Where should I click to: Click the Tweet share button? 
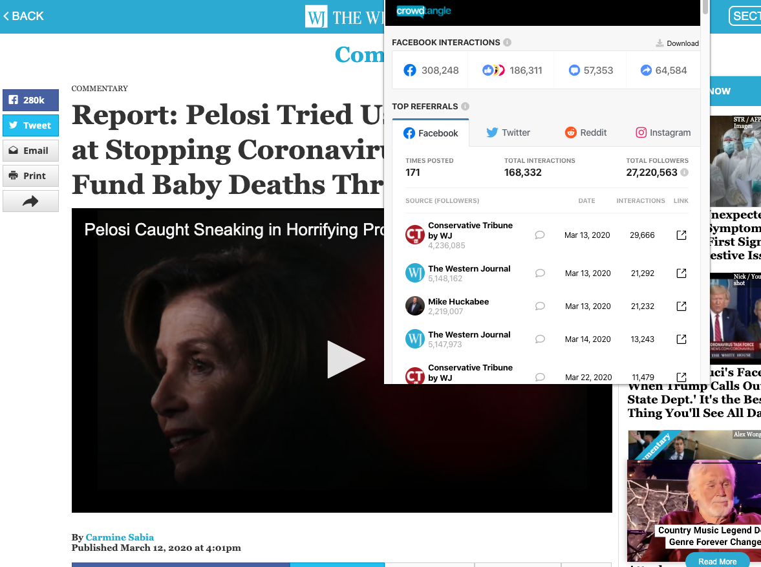[x=30, y=125]
